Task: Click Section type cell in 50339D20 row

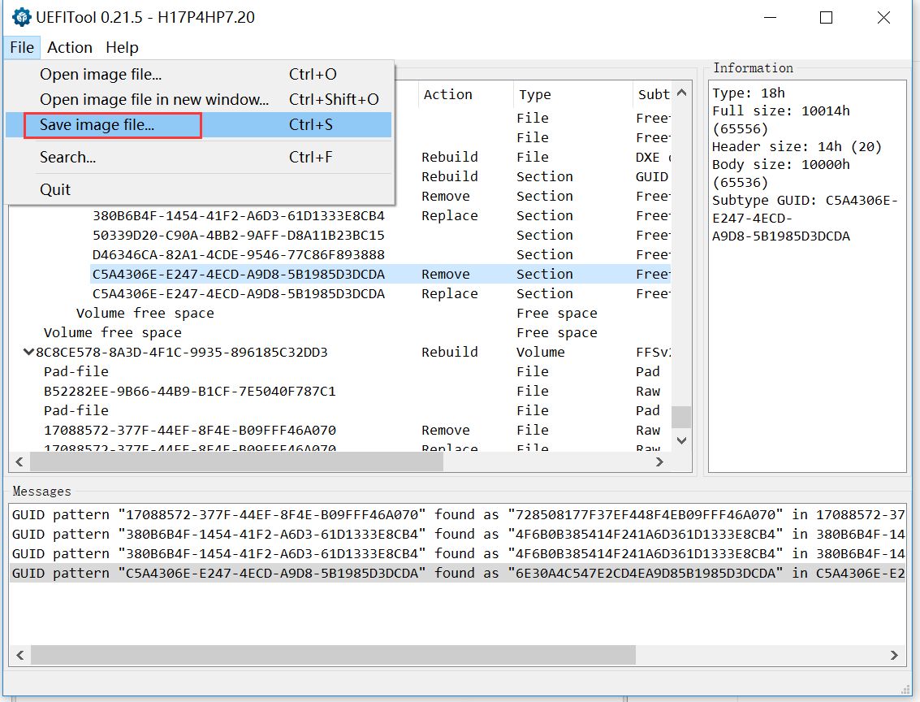Action: tap(545, 236)
